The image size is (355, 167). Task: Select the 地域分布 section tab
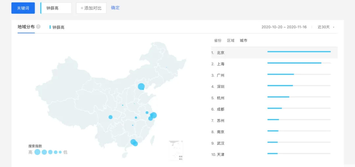pyautogui.click(x=26, y=27)
